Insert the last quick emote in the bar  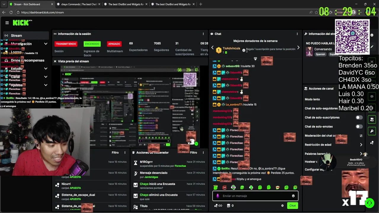pos(295,187)
